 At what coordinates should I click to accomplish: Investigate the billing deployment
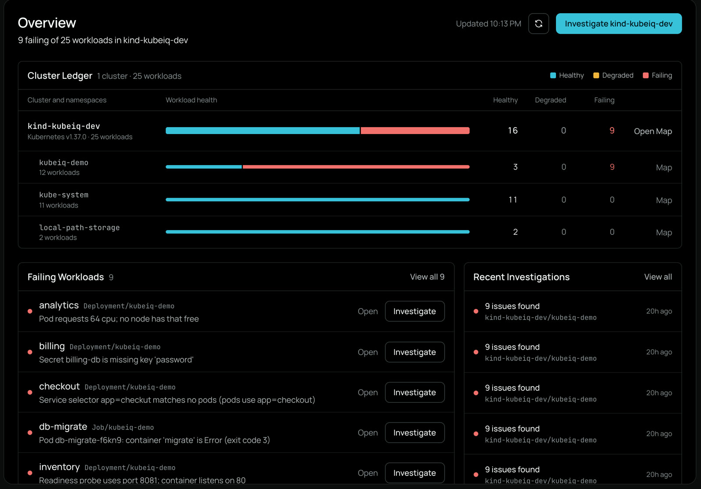point(414,352)
